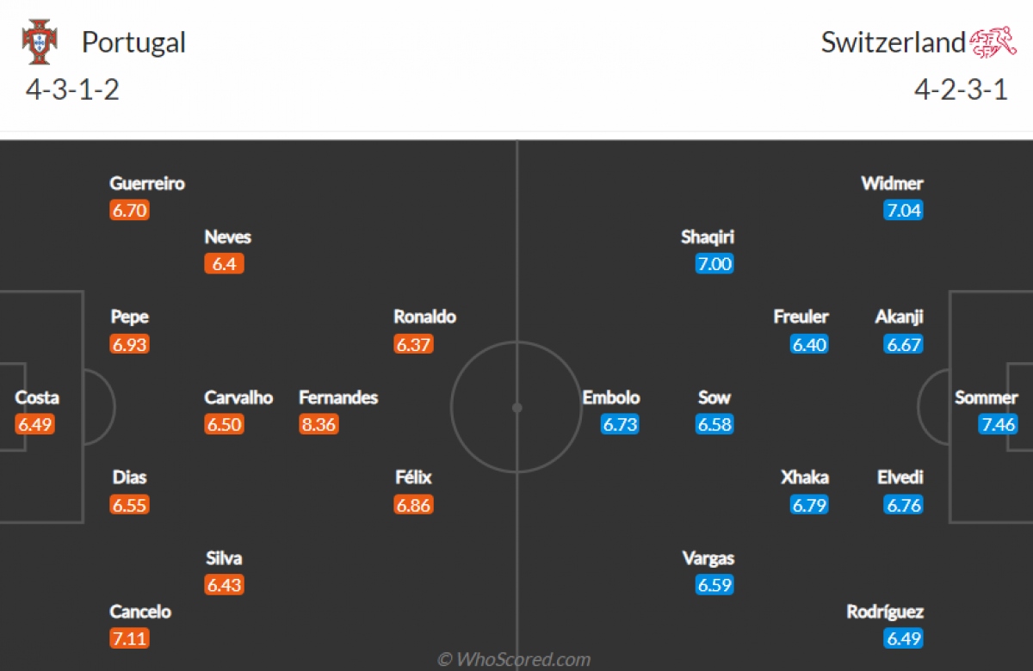Select goalkeeper Costa's name
The image size is (1033, 671).
tap(37, 397)
